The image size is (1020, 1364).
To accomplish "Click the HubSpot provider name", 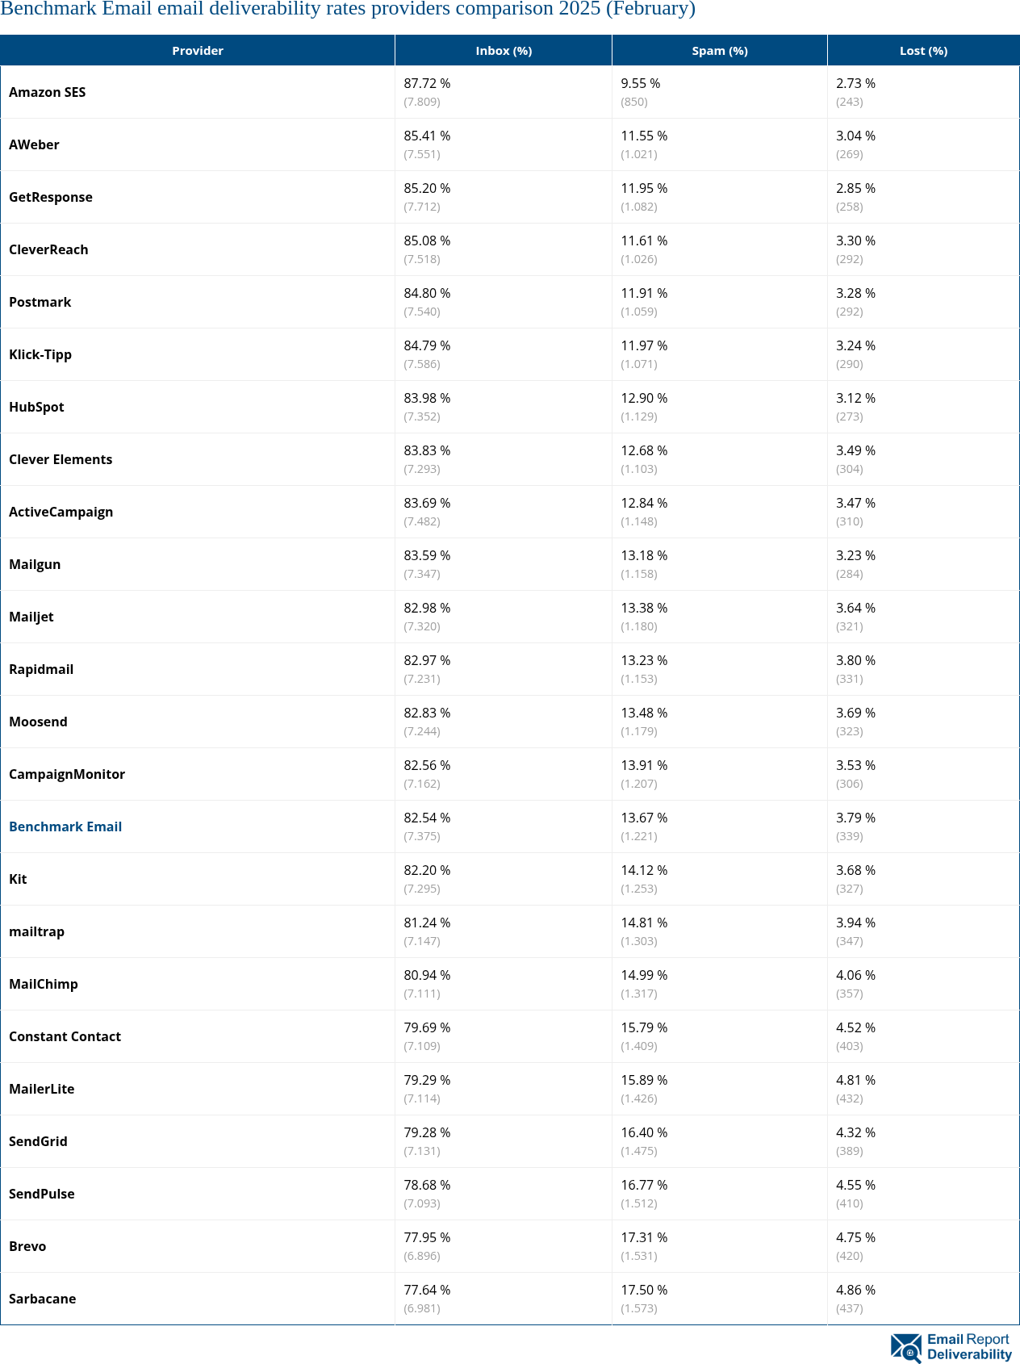I will (36, 407).
